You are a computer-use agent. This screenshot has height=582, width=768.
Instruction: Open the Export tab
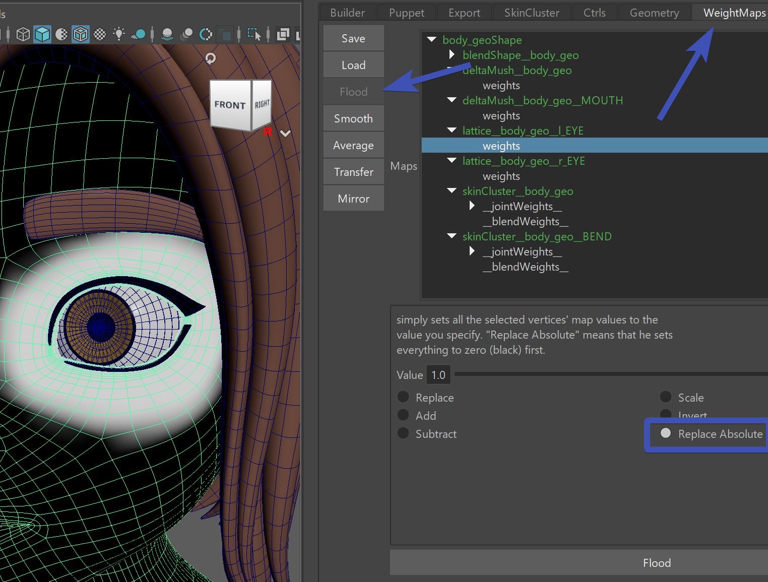(464, 13)
